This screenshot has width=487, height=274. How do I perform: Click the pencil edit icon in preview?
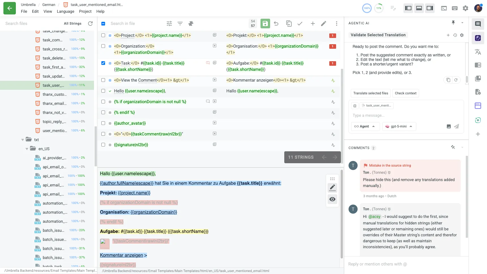332,187
